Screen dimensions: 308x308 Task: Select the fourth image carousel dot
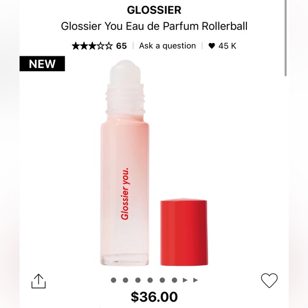tap(150, 280)
